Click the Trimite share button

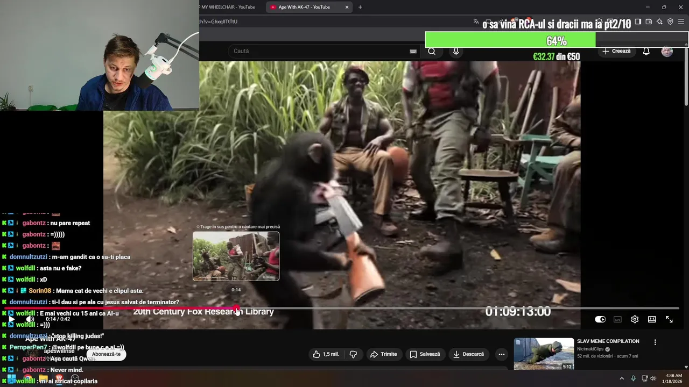pos(383,354)
